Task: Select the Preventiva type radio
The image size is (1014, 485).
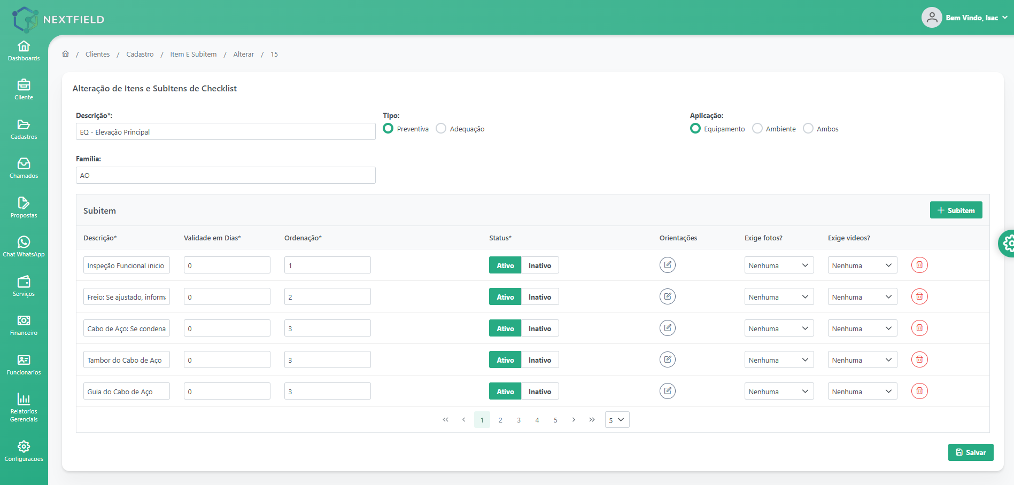Action: (x=388, y=129)
